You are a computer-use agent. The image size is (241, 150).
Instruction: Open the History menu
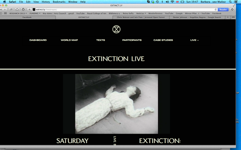click(46, 2)
